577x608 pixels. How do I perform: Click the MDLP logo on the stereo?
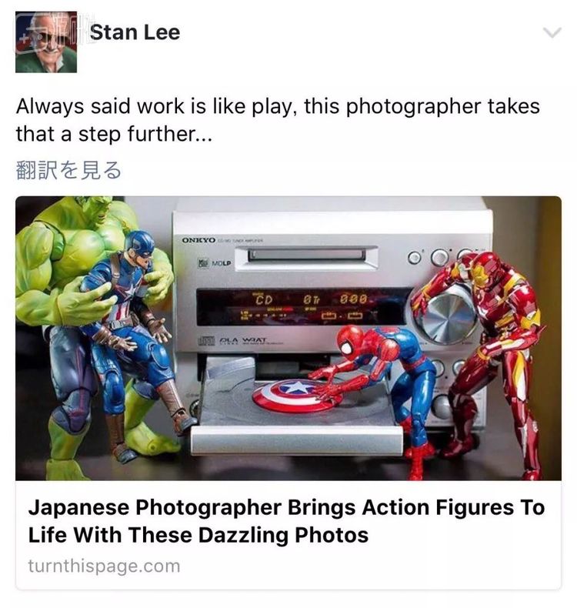point(215,263)
